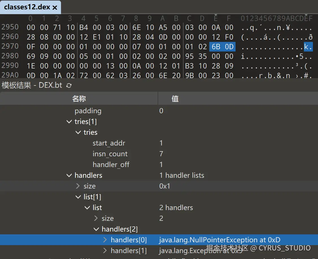Close the classes12.dex tab
The height and width of the screenshot is (259, 318).
(x=55, y=8)
